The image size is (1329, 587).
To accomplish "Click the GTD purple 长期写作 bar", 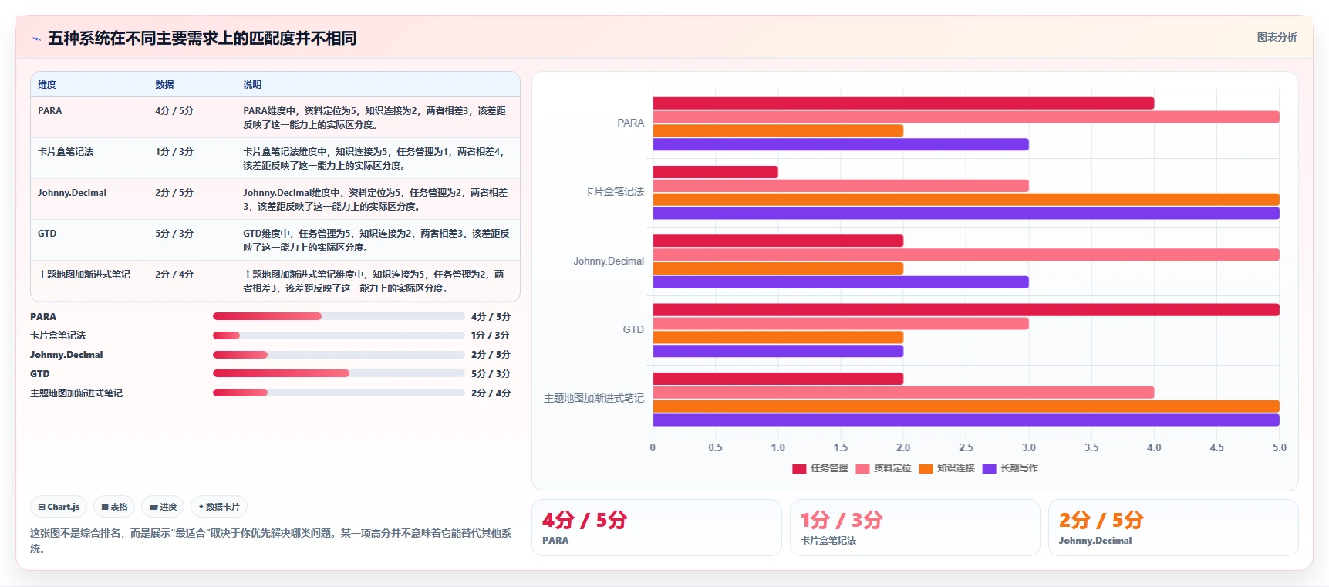I will click(x=778, y=352).
